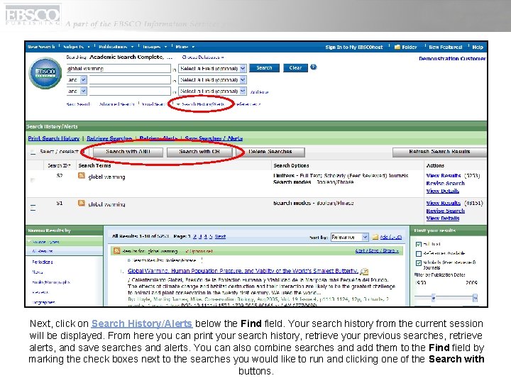Viewport: 511px width, 383px height.
Task: Click Advanced Search link
Action: (x=116, y=104)
